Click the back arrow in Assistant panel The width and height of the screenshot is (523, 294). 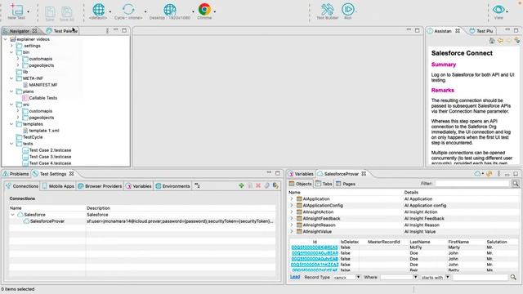tap(500, 41)
